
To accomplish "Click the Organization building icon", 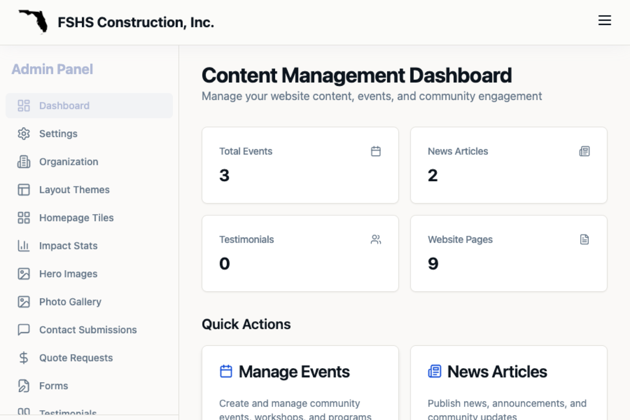I will point(24,162).
